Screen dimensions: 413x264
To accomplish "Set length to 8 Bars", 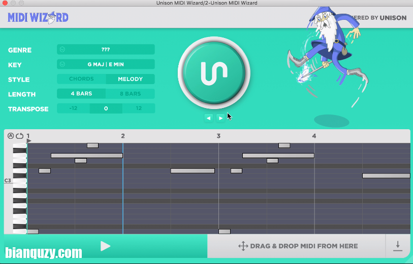I will click(x=131, y=94).
